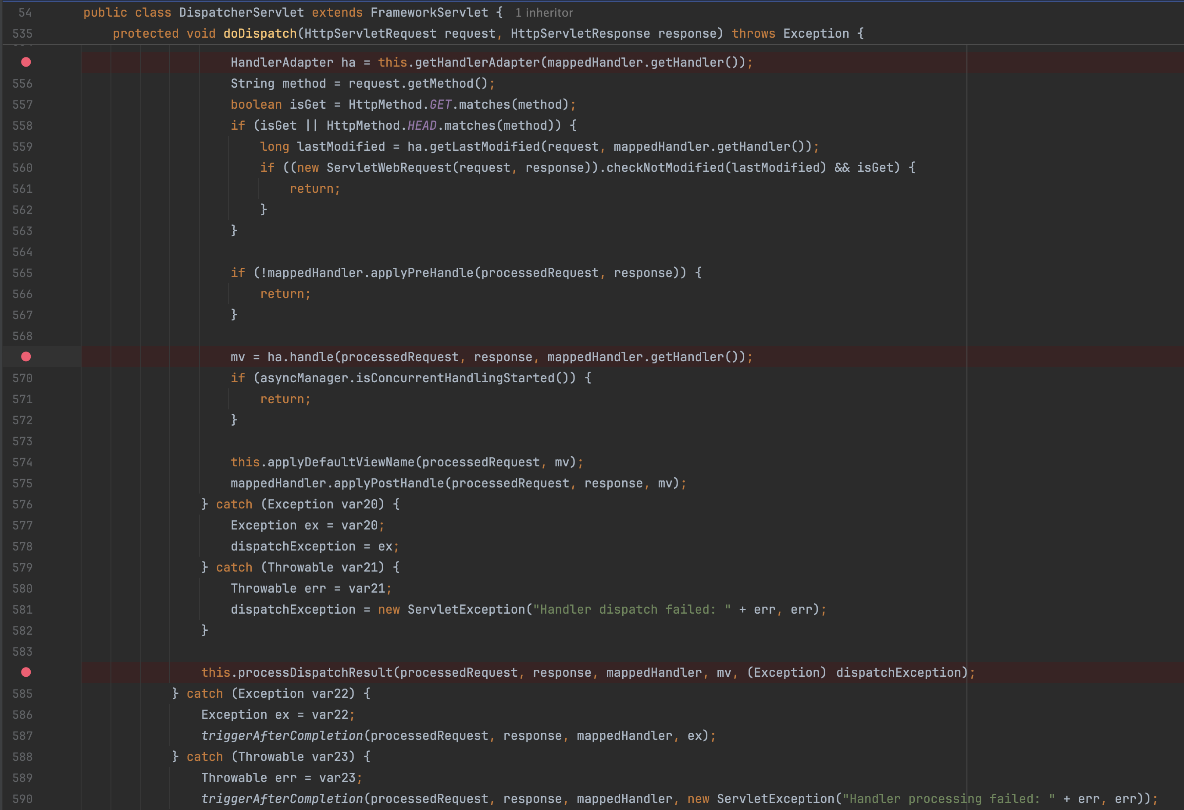Click line number 576 in the gutter
Screen dimensions: 1184x810
click(22, 504)
